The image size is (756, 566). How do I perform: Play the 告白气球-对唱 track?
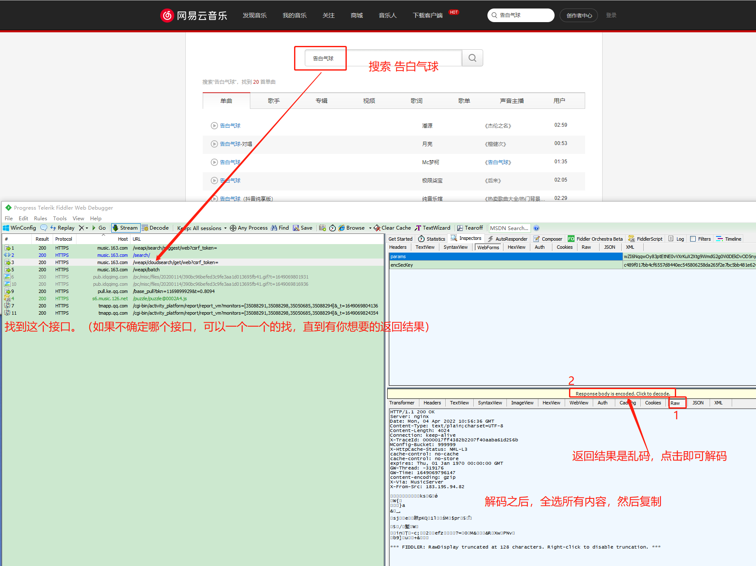214,144
